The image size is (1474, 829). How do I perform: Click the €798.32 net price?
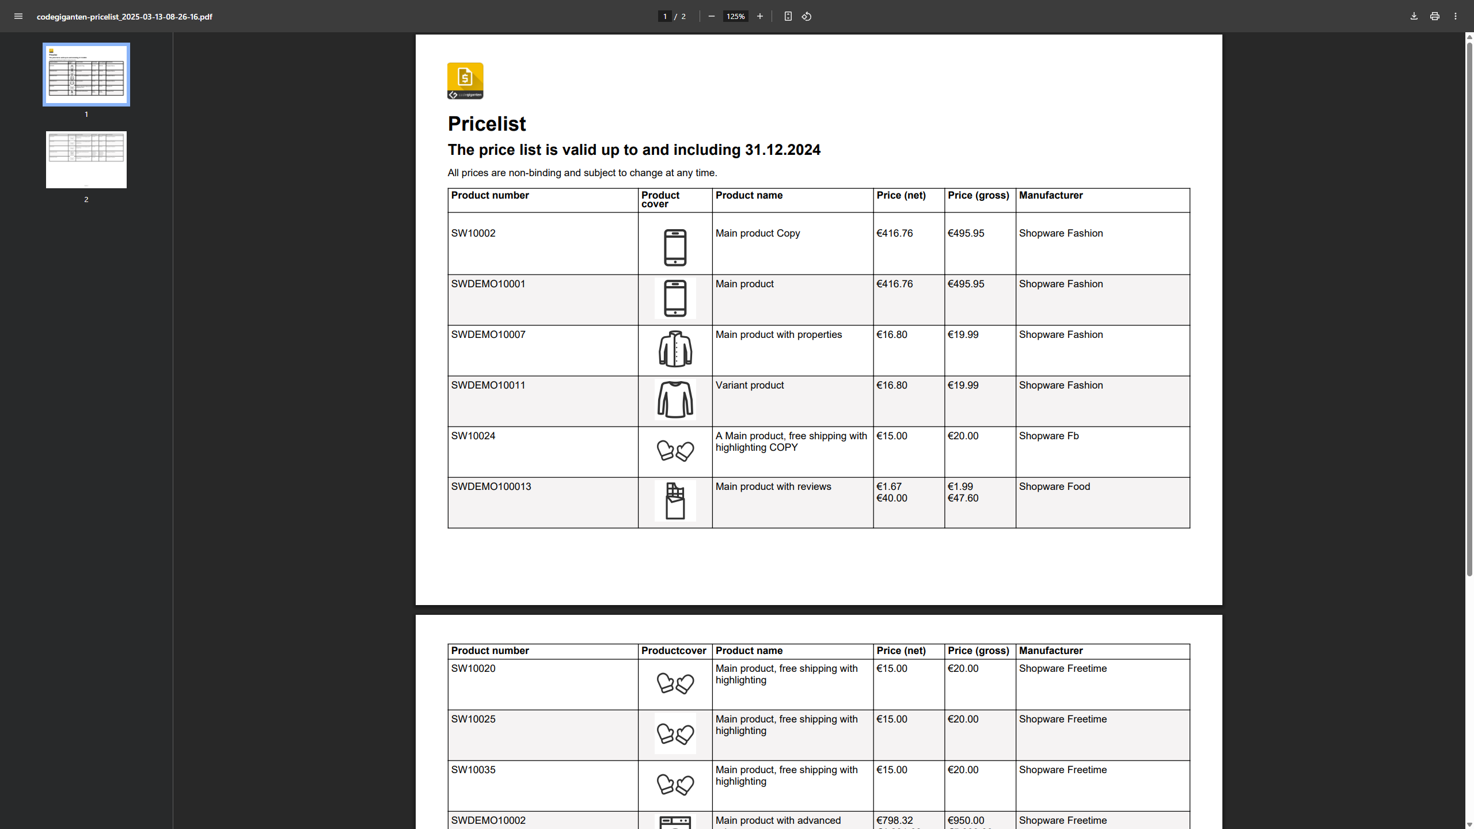point(894,820)
